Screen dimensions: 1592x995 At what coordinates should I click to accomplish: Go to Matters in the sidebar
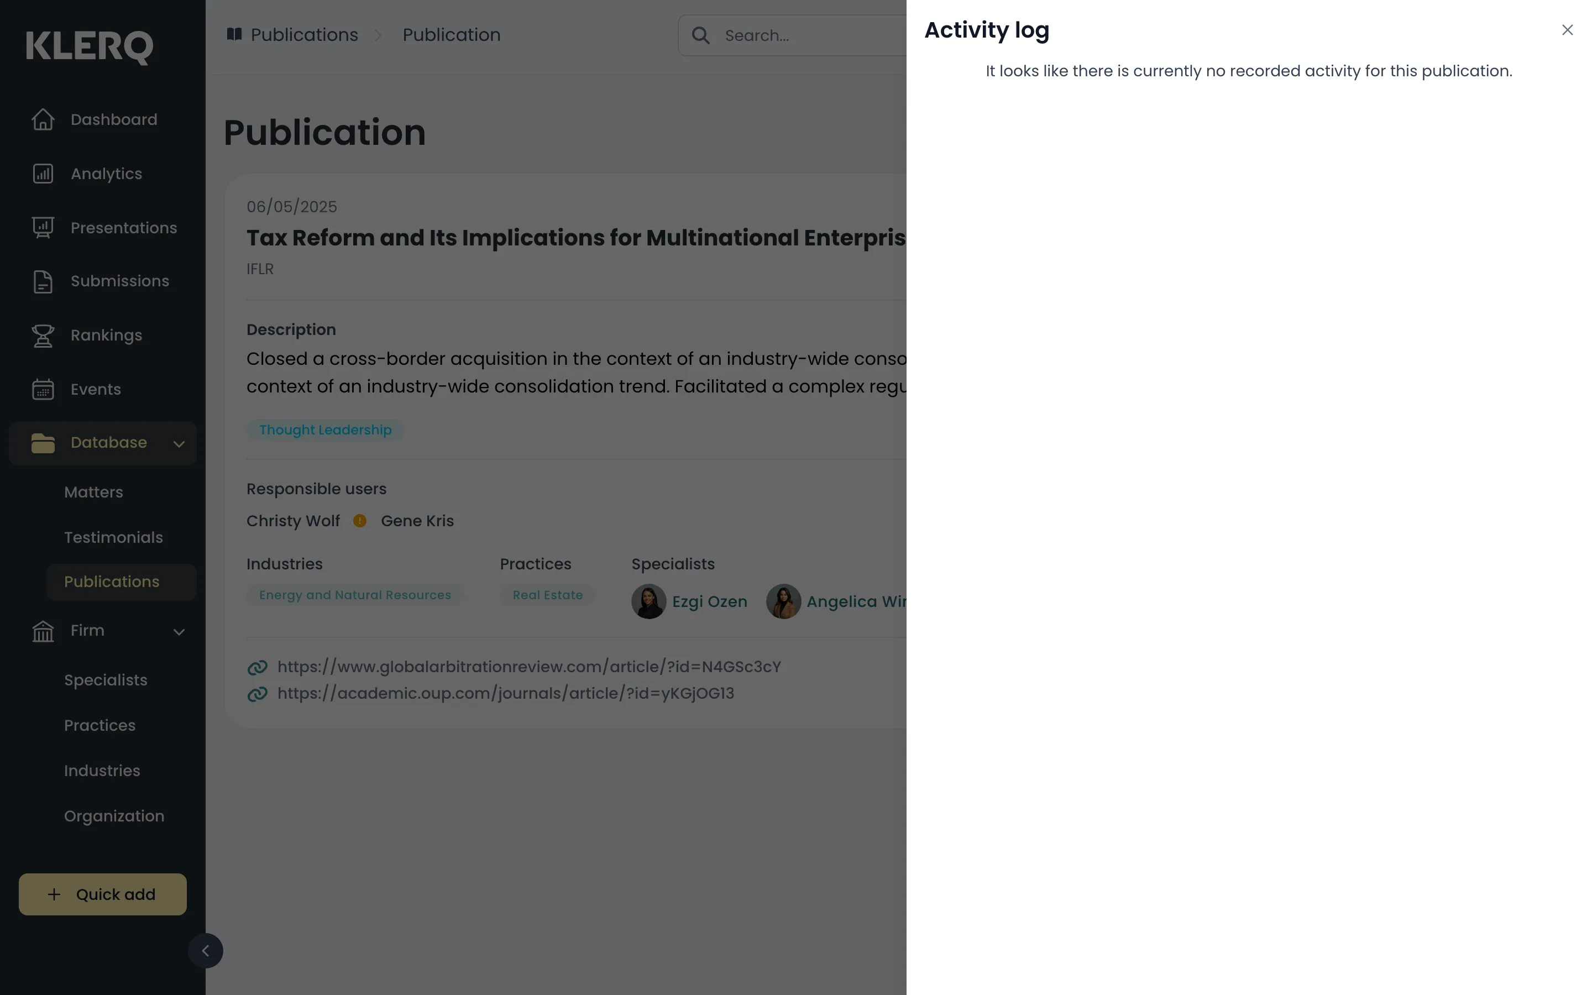93,492
